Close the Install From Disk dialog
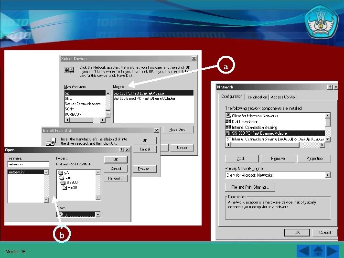Image resolution: width=344 pixels, height=258 pixels. pyautogui.click(x=157, y=130)
